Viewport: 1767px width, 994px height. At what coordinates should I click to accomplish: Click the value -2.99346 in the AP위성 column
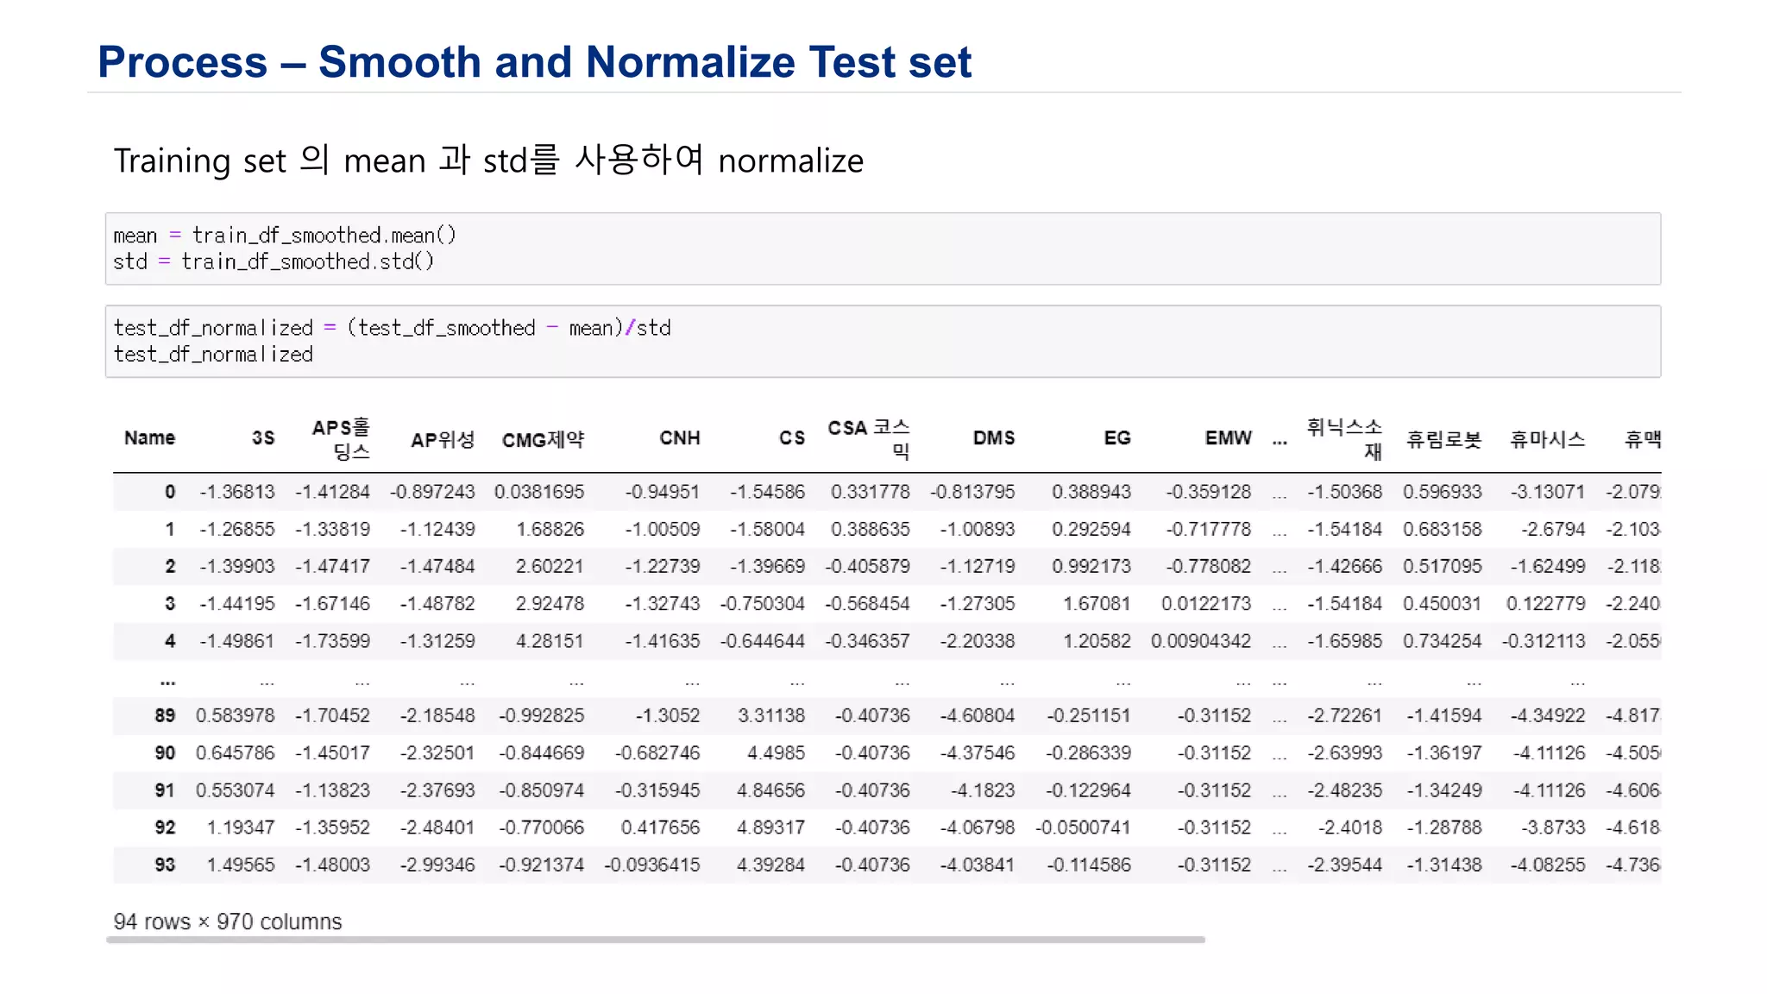(437, 865)
